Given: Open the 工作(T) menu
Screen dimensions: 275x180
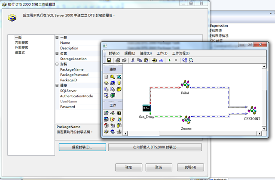Looking at the screenshot, I should (162, 53).
